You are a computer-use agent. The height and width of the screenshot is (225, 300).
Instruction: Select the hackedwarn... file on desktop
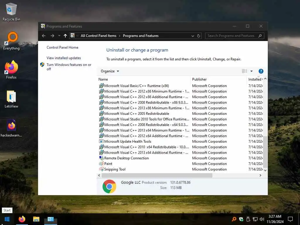tap(11, 128)
